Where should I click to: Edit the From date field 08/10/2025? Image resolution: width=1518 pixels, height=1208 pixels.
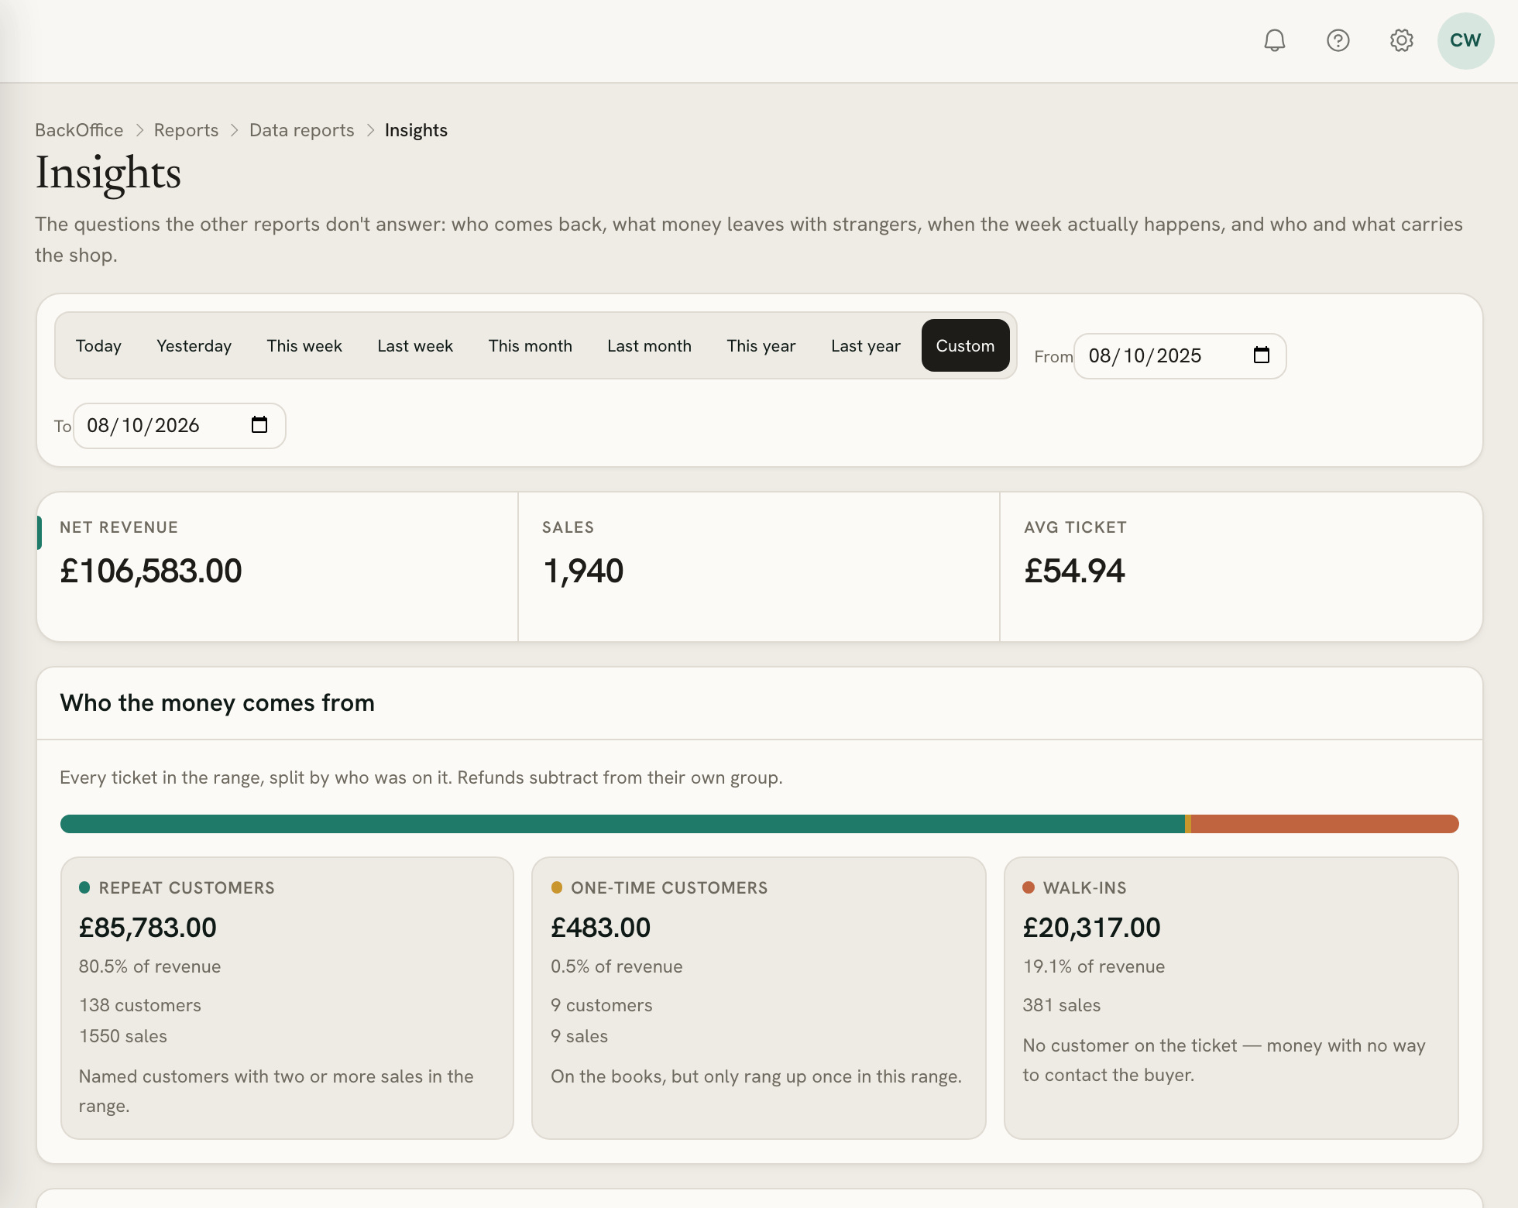pos(1180,355)
